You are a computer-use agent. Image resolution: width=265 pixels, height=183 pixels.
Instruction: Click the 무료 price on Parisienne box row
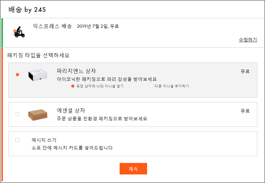click(245, 71)
